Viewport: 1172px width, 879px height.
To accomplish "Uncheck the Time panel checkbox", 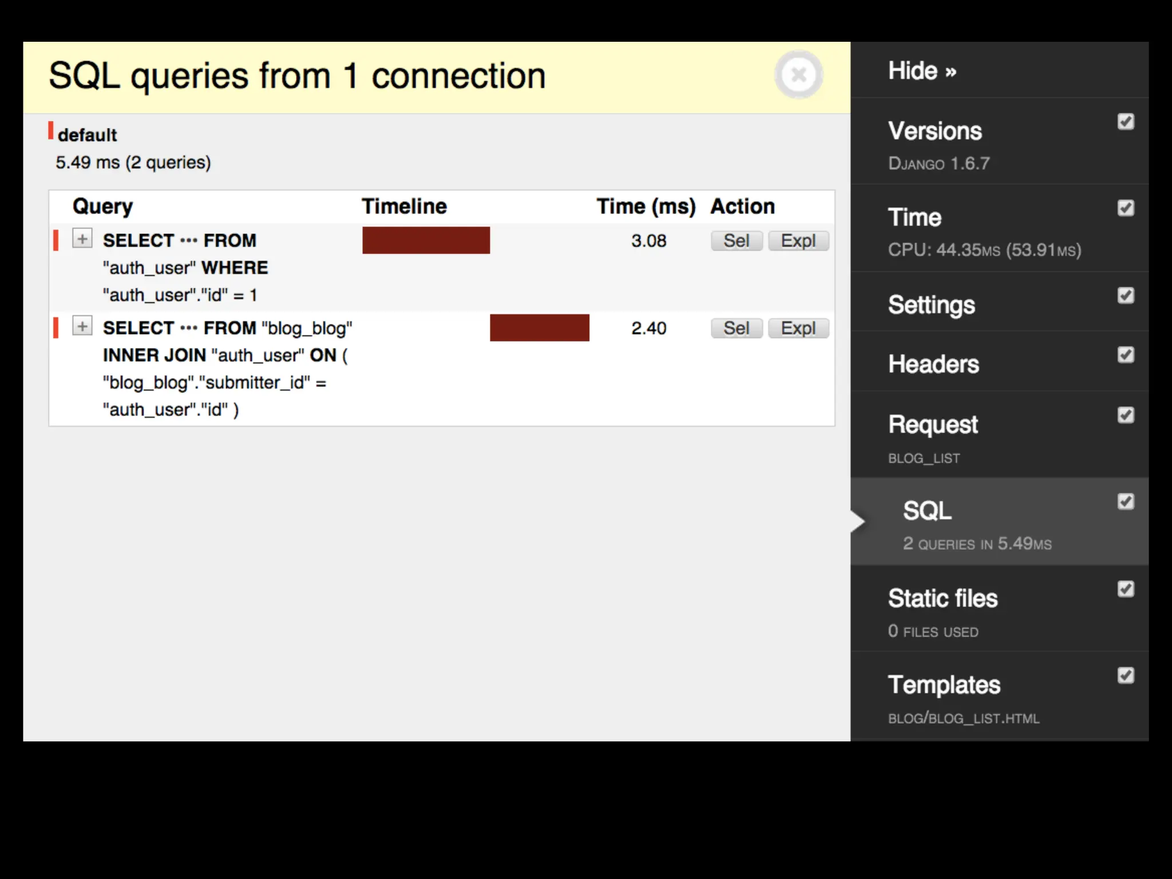I will (x=1126, y=208).
